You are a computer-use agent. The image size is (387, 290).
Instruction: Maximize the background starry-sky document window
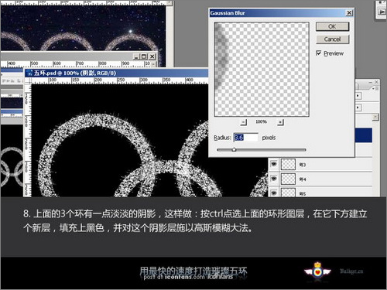(x=144, y=56)
